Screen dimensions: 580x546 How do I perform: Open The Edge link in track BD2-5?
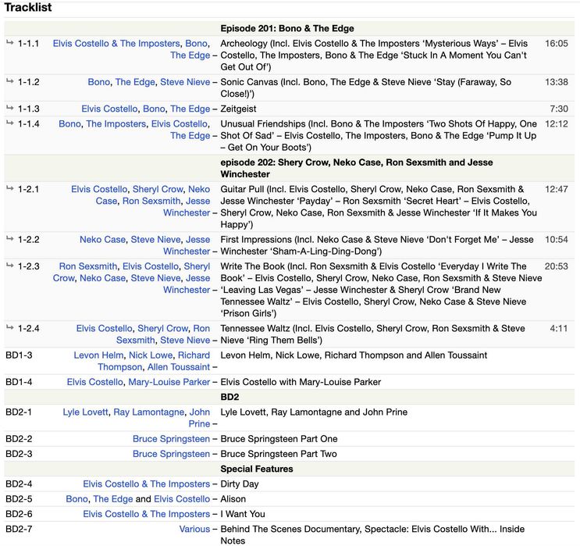(113, 499)
